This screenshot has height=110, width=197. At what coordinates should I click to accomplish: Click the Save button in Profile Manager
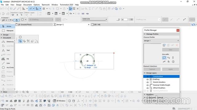tap(171, 50)
